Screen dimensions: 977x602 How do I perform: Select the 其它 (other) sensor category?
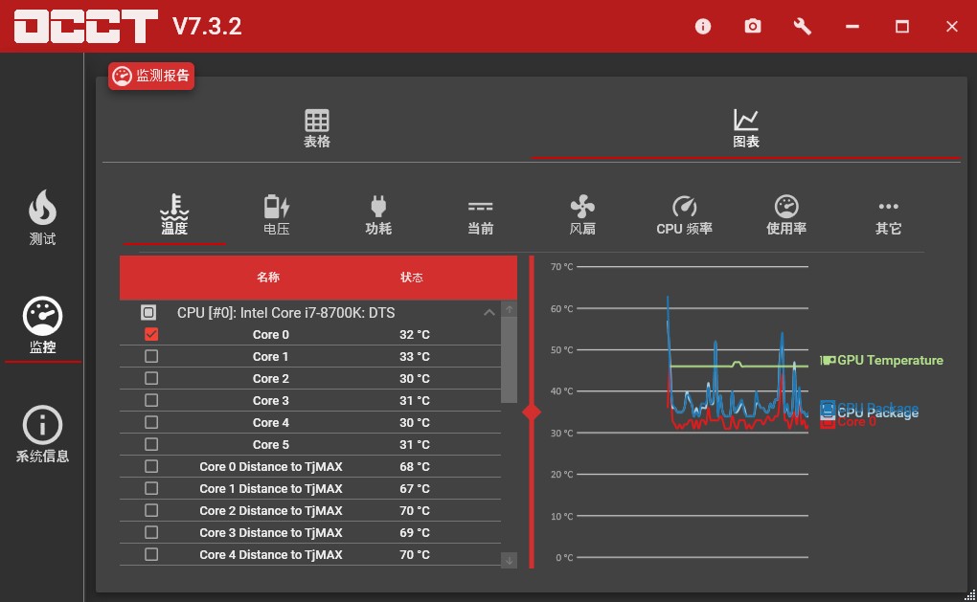(889, 219)
